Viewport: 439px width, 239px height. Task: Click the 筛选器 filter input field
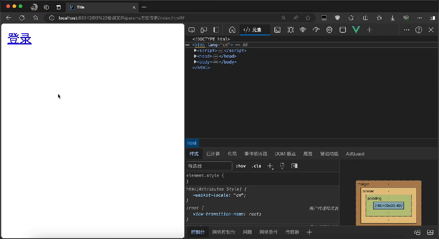pyautogui.click(x=209, y=166)
